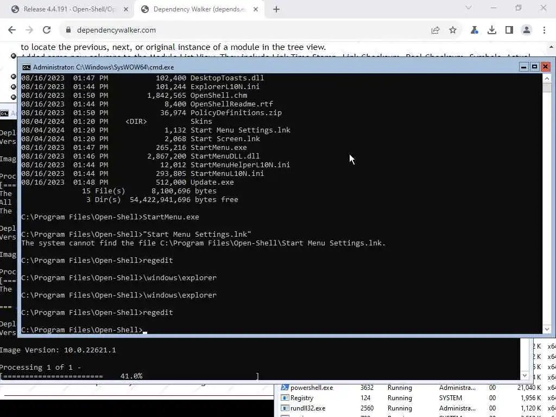Minimize the Administrator cmd.exe window
Image resolution: width=556 pixels, height=417 pixels.
click(x=523, y=67)
